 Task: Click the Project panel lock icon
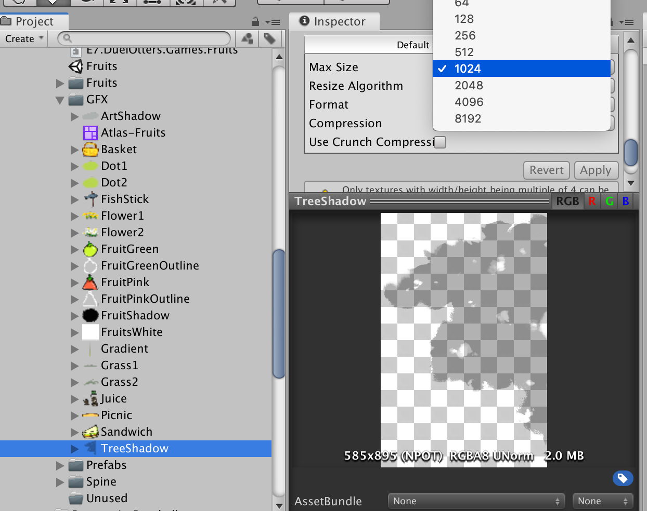pos(255,22)
